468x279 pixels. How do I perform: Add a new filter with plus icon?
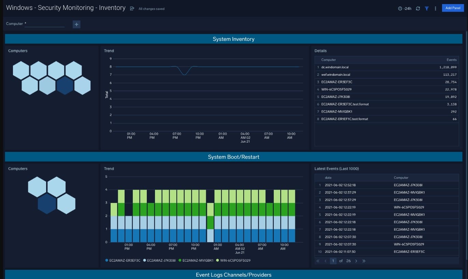pos(76,24)
